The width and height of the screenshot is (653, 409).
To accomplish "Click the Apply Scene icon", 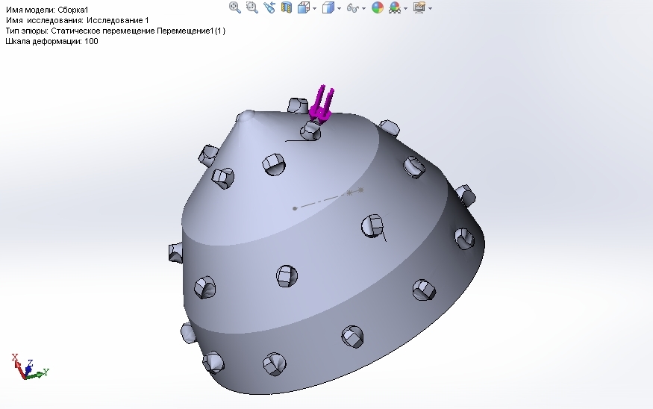I will point(394,7).
